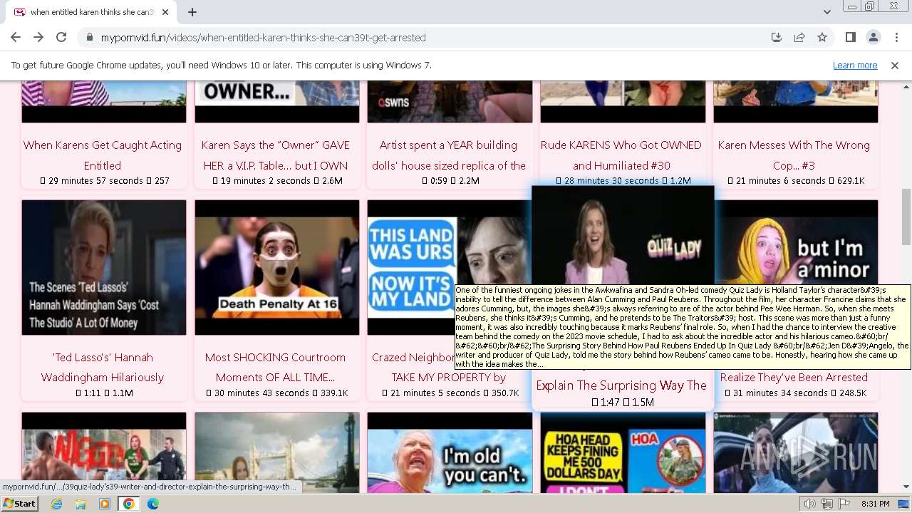Focus the address bar URL
This screenshot has width=912, height=513.
(x=263, y=37)
